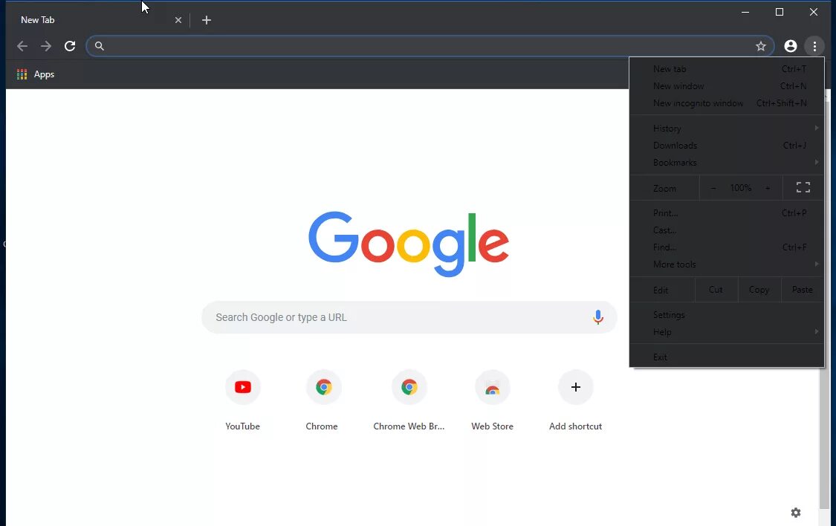
Task: Expand the Bookmarks submenu
Action: 727,163
